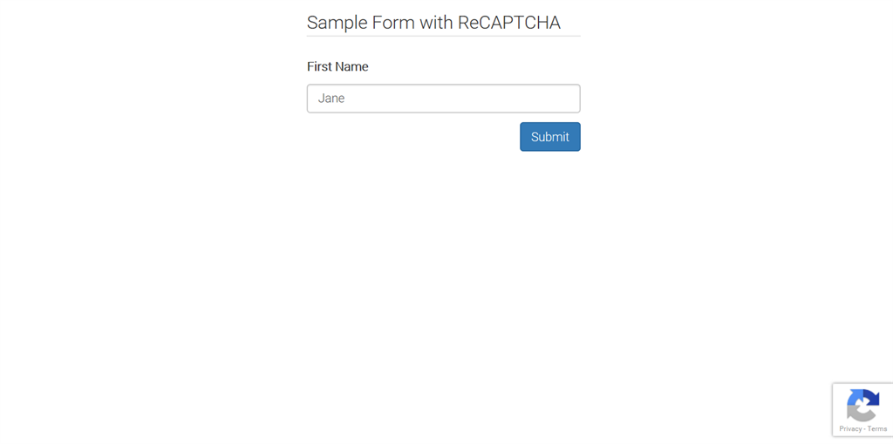Select the Jane placeholder text box
Screen dimensions: 893x444
point(443,99)
